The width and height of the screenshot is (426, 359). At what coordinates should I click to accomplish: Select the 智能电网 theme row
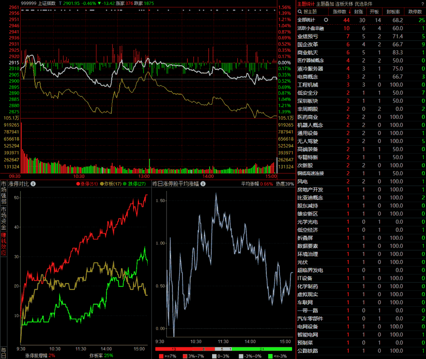point(361,335)
